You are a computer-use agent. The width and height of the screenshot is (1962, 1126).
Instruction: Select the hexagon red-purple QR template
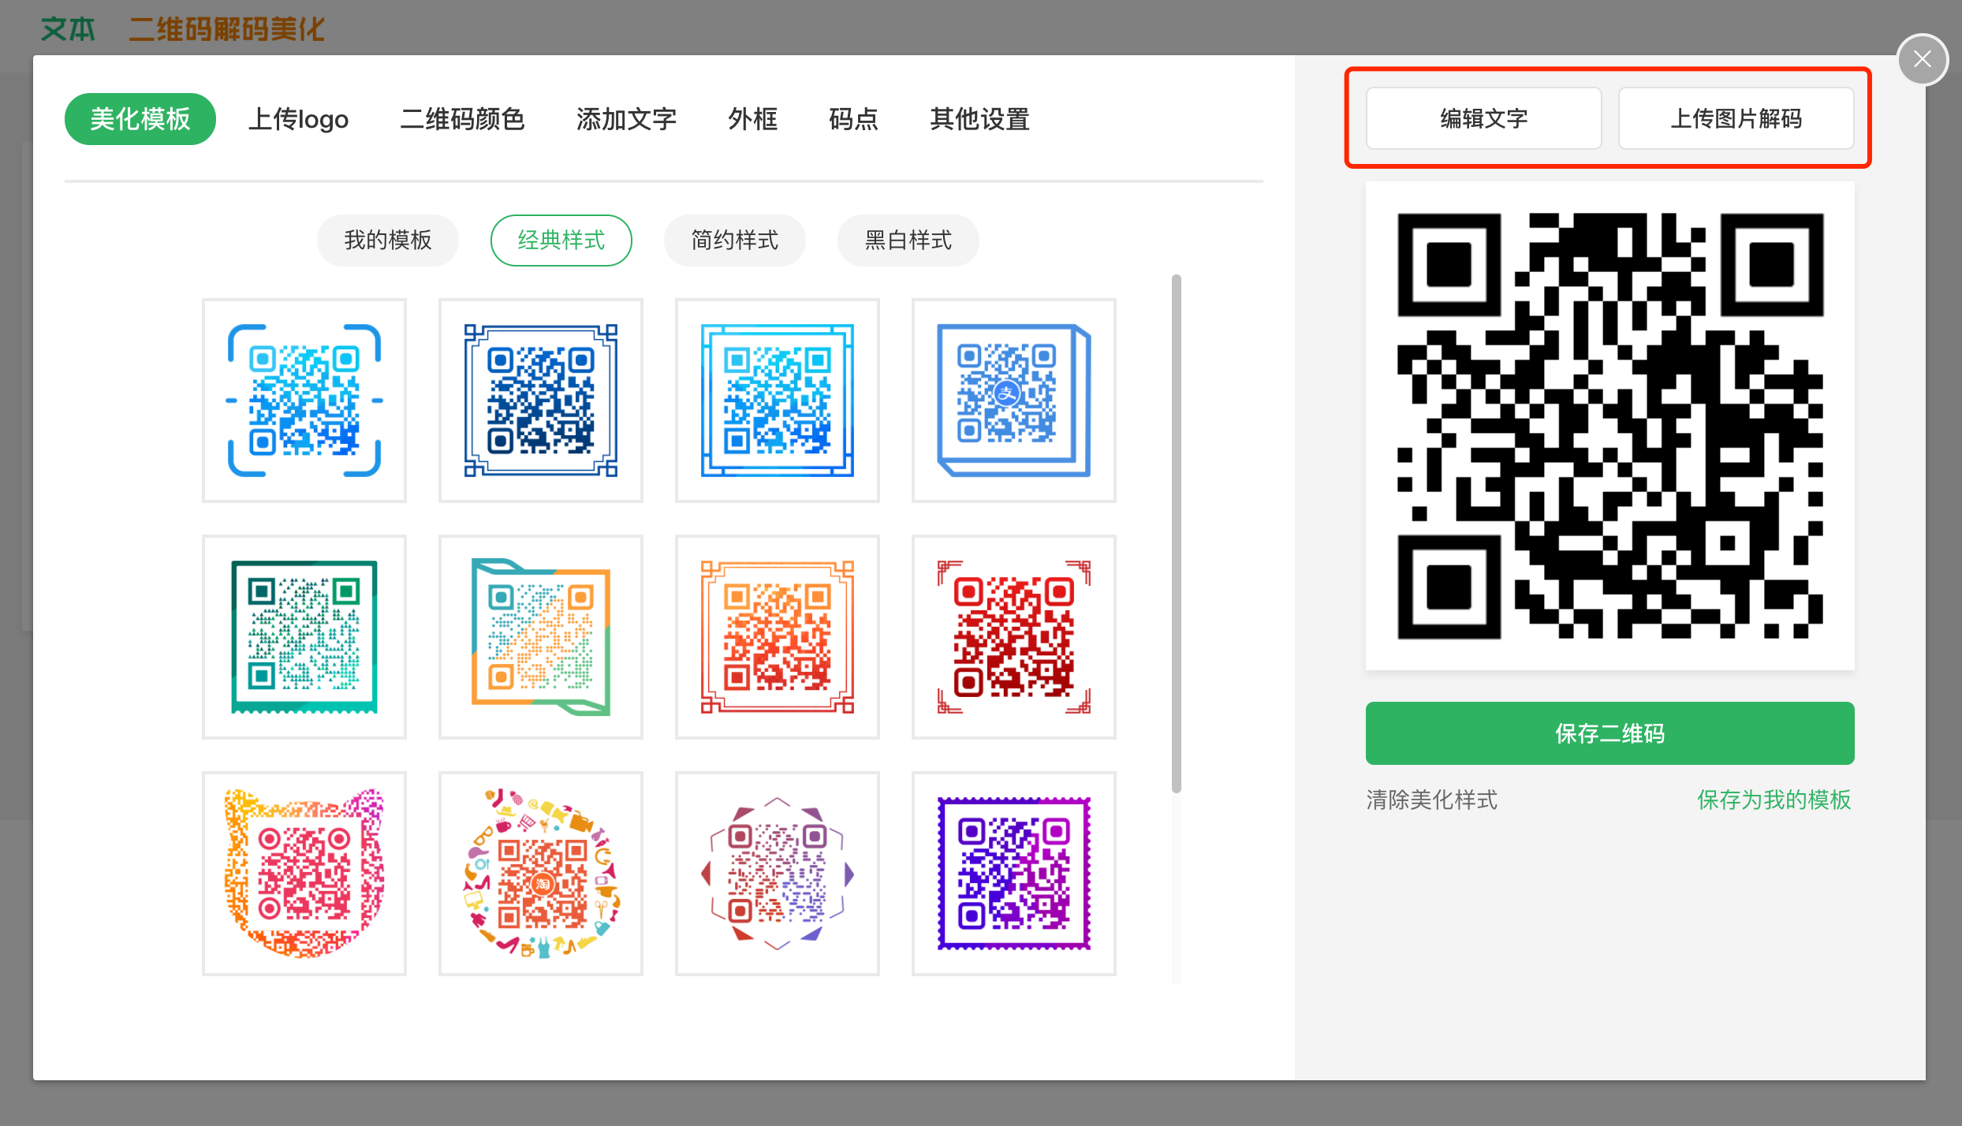click(778, 874)
